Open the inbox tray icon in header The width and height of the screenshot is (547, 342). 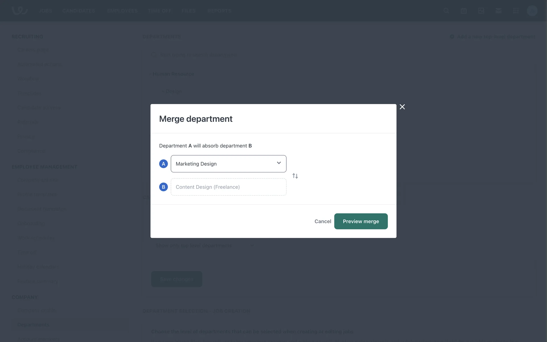(x=481, y=11)
